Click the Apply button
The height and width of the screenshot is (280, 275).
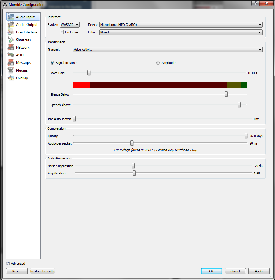tap(259, 271)
